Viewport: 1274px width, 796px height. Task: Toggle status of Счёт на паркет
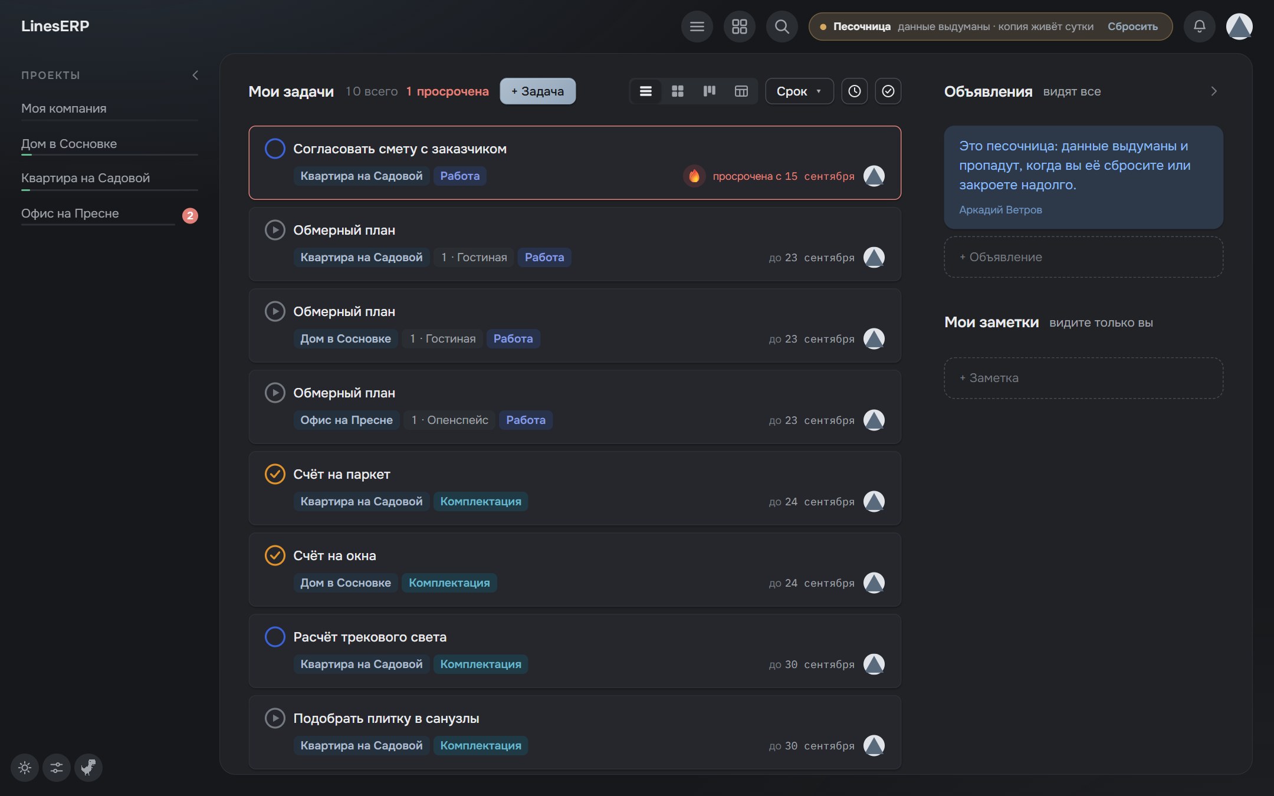pyautogui.click(x=275, y=474)
